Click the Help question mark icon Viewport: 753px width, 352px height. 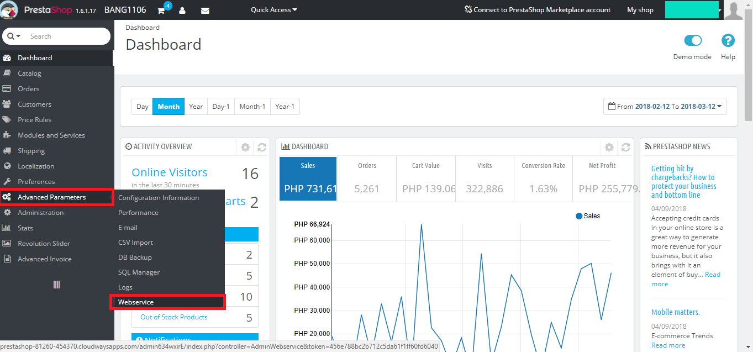[x=728, y=40]
